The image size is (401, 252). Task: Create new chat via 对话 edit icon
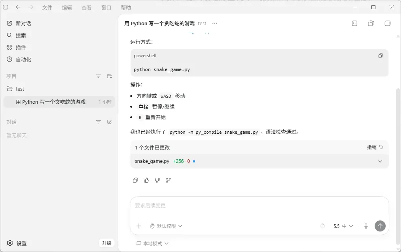click(109, 122)
